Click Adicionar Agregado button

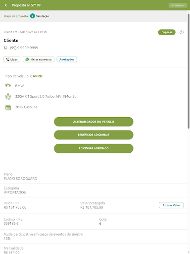[94, 148]
